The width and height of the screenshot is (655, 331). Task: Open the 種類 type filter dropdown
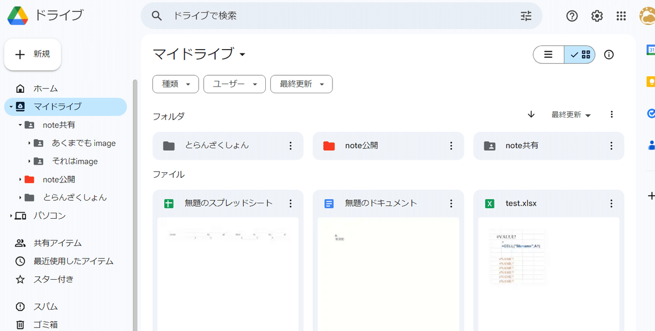tap(175, 84)
